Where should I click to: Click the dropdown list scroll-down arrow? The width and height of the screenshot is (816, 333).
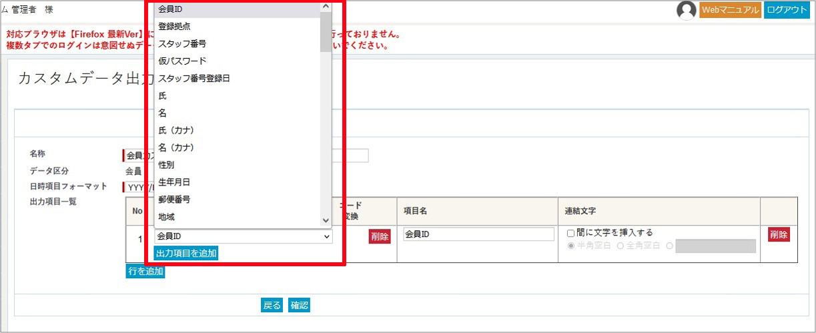326,220
